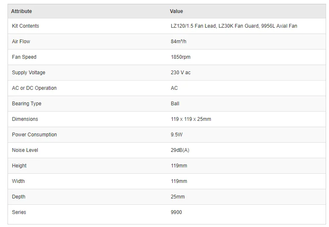Click the Ball bearing type value
This screenshot has height=227, width=329.
pyautogui.click(x=175, y=104)
